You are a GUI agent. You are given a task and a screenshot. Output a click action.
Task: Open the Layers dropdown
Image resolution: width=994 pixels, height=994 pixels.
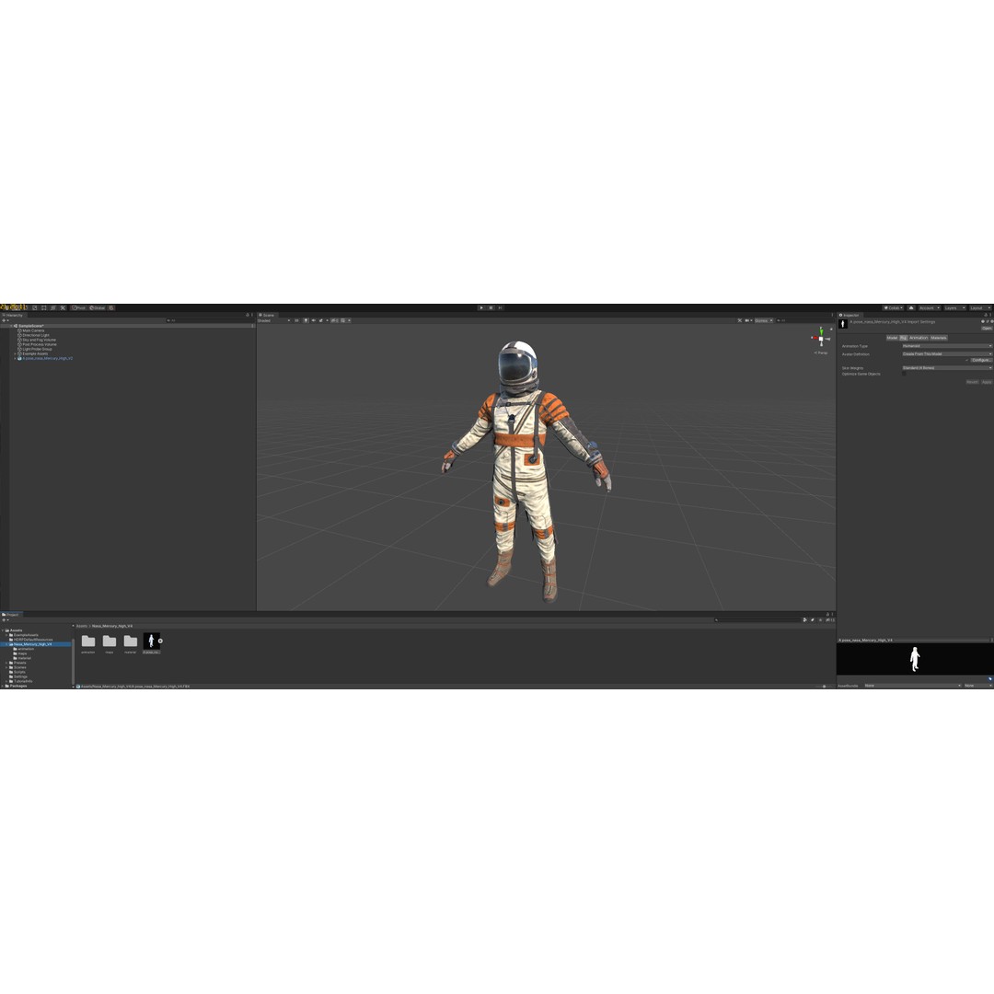point(954,308)
